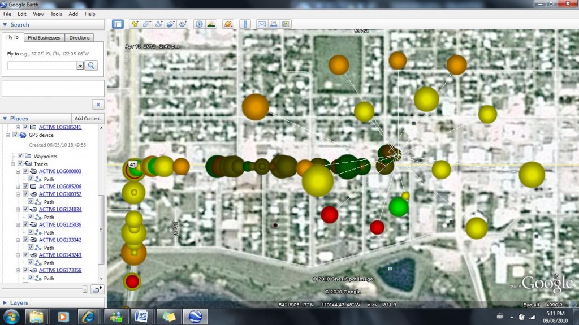Image resolution: width=579 pixels, height=325 pixels.
Task: Expand the ACTIVE LOG085206 tree node
Action: click(x=18, y=187)
